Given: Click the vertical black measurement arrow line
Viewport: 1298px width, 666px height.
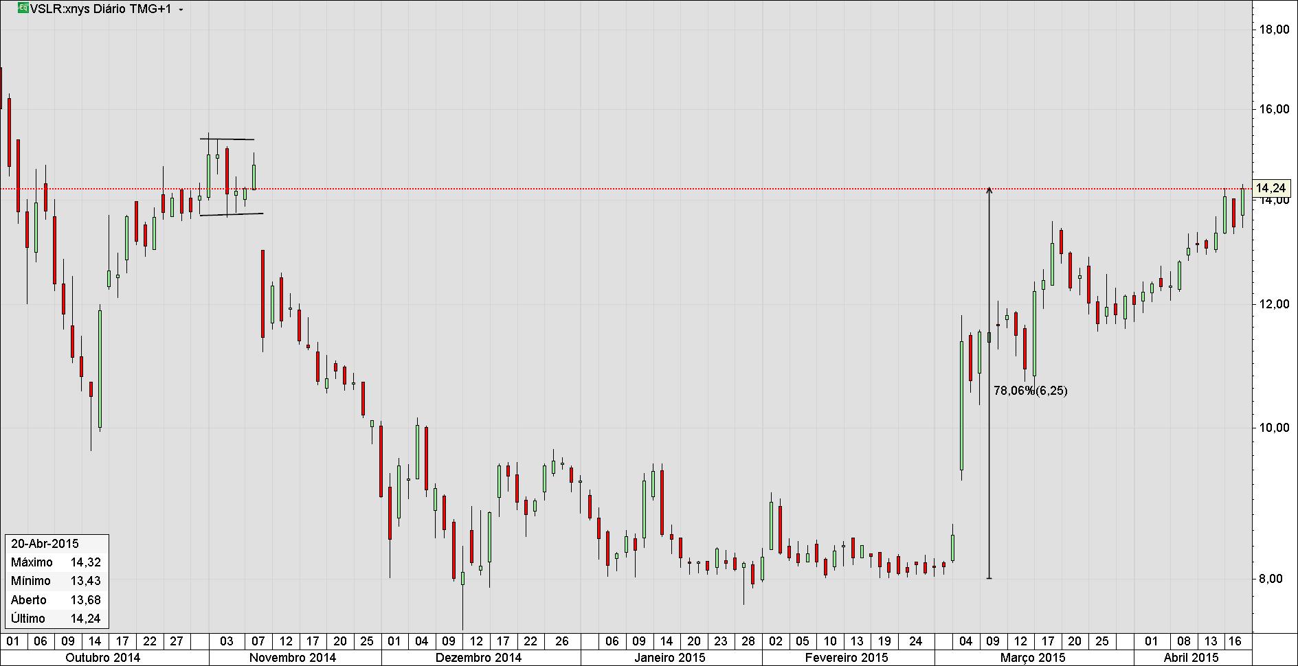Looking at the screenshot, I should (989, 382).
